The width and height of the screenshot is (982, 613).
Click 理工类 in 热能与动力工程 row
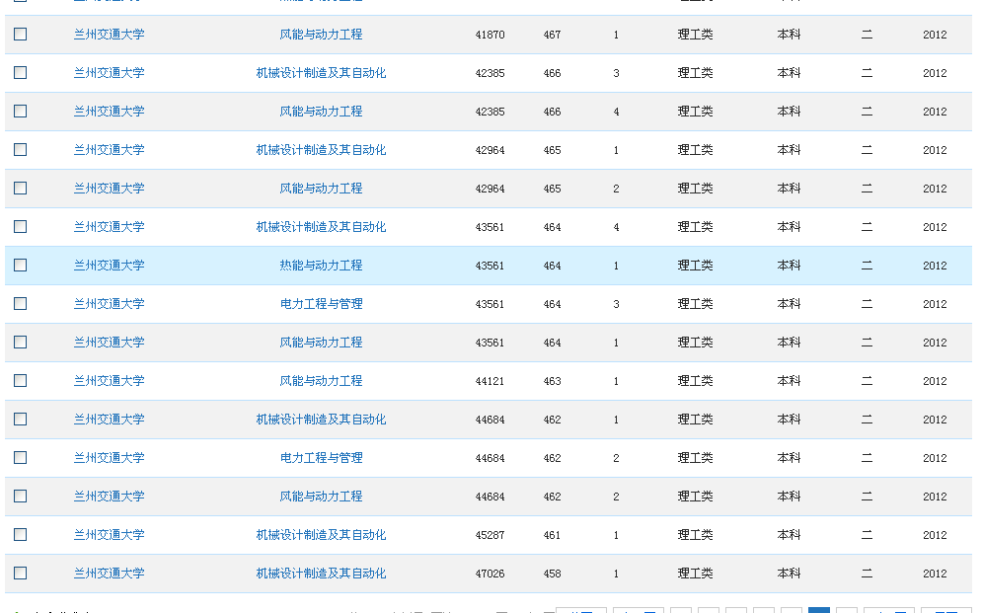point(695,266)
